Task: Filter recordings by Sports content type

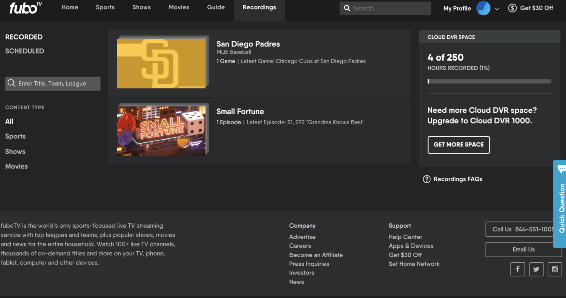Action: 15,136
